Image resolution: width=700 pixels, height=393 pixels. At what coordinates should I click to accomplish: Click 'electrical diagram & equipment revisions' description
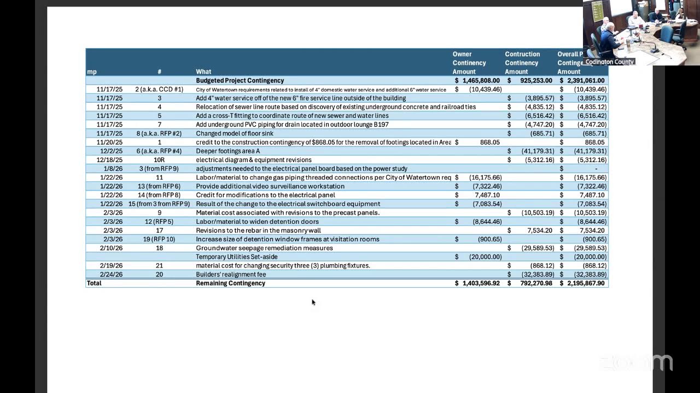(x=254, y=160)
